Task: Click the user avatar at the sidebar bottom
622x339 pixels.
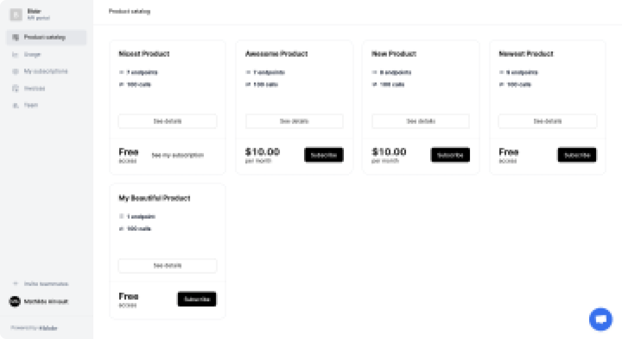Action: pos(15,302)
